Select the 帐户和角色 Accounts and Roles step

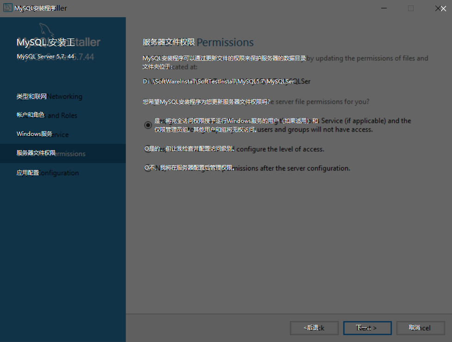pos(47,115)
